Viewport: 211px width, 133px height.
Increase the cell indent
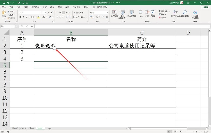70,17
